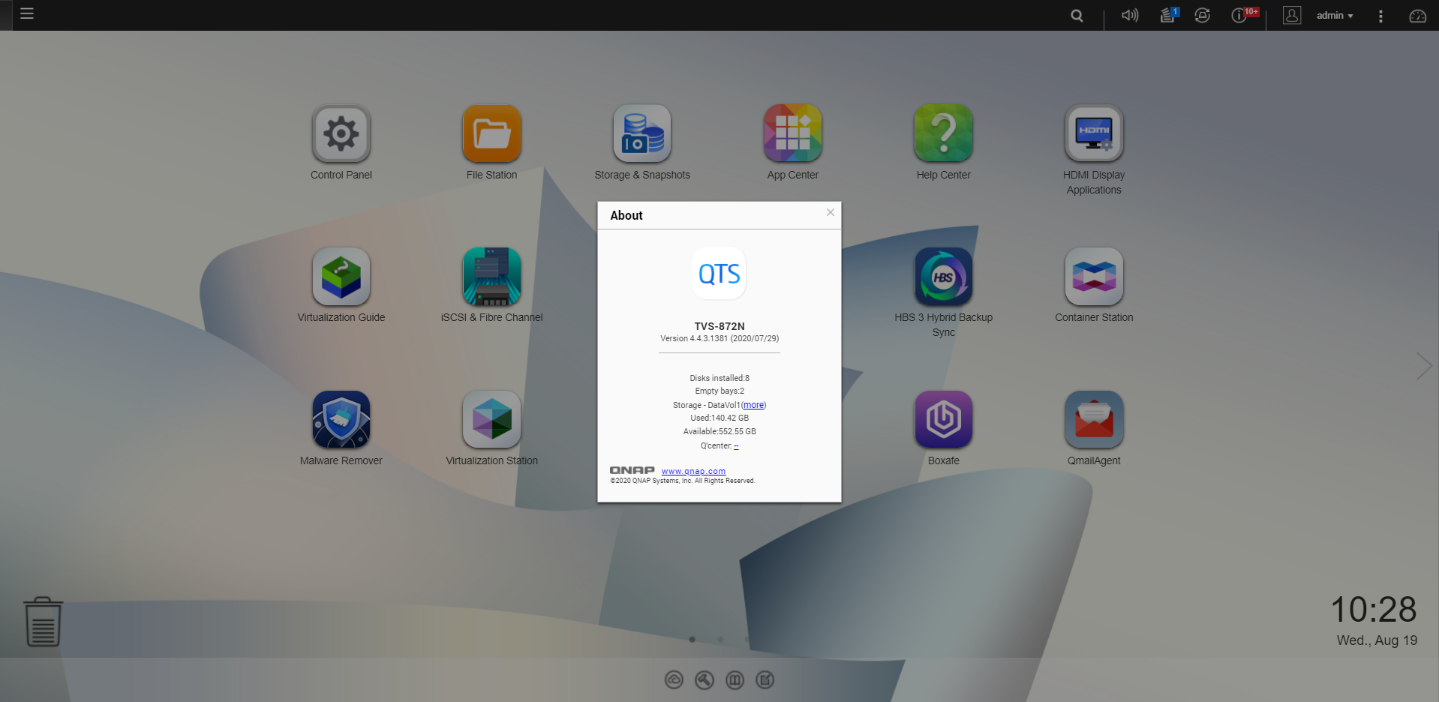
Task: Open the www.qnap.com link
Action: tap(693, 471)
